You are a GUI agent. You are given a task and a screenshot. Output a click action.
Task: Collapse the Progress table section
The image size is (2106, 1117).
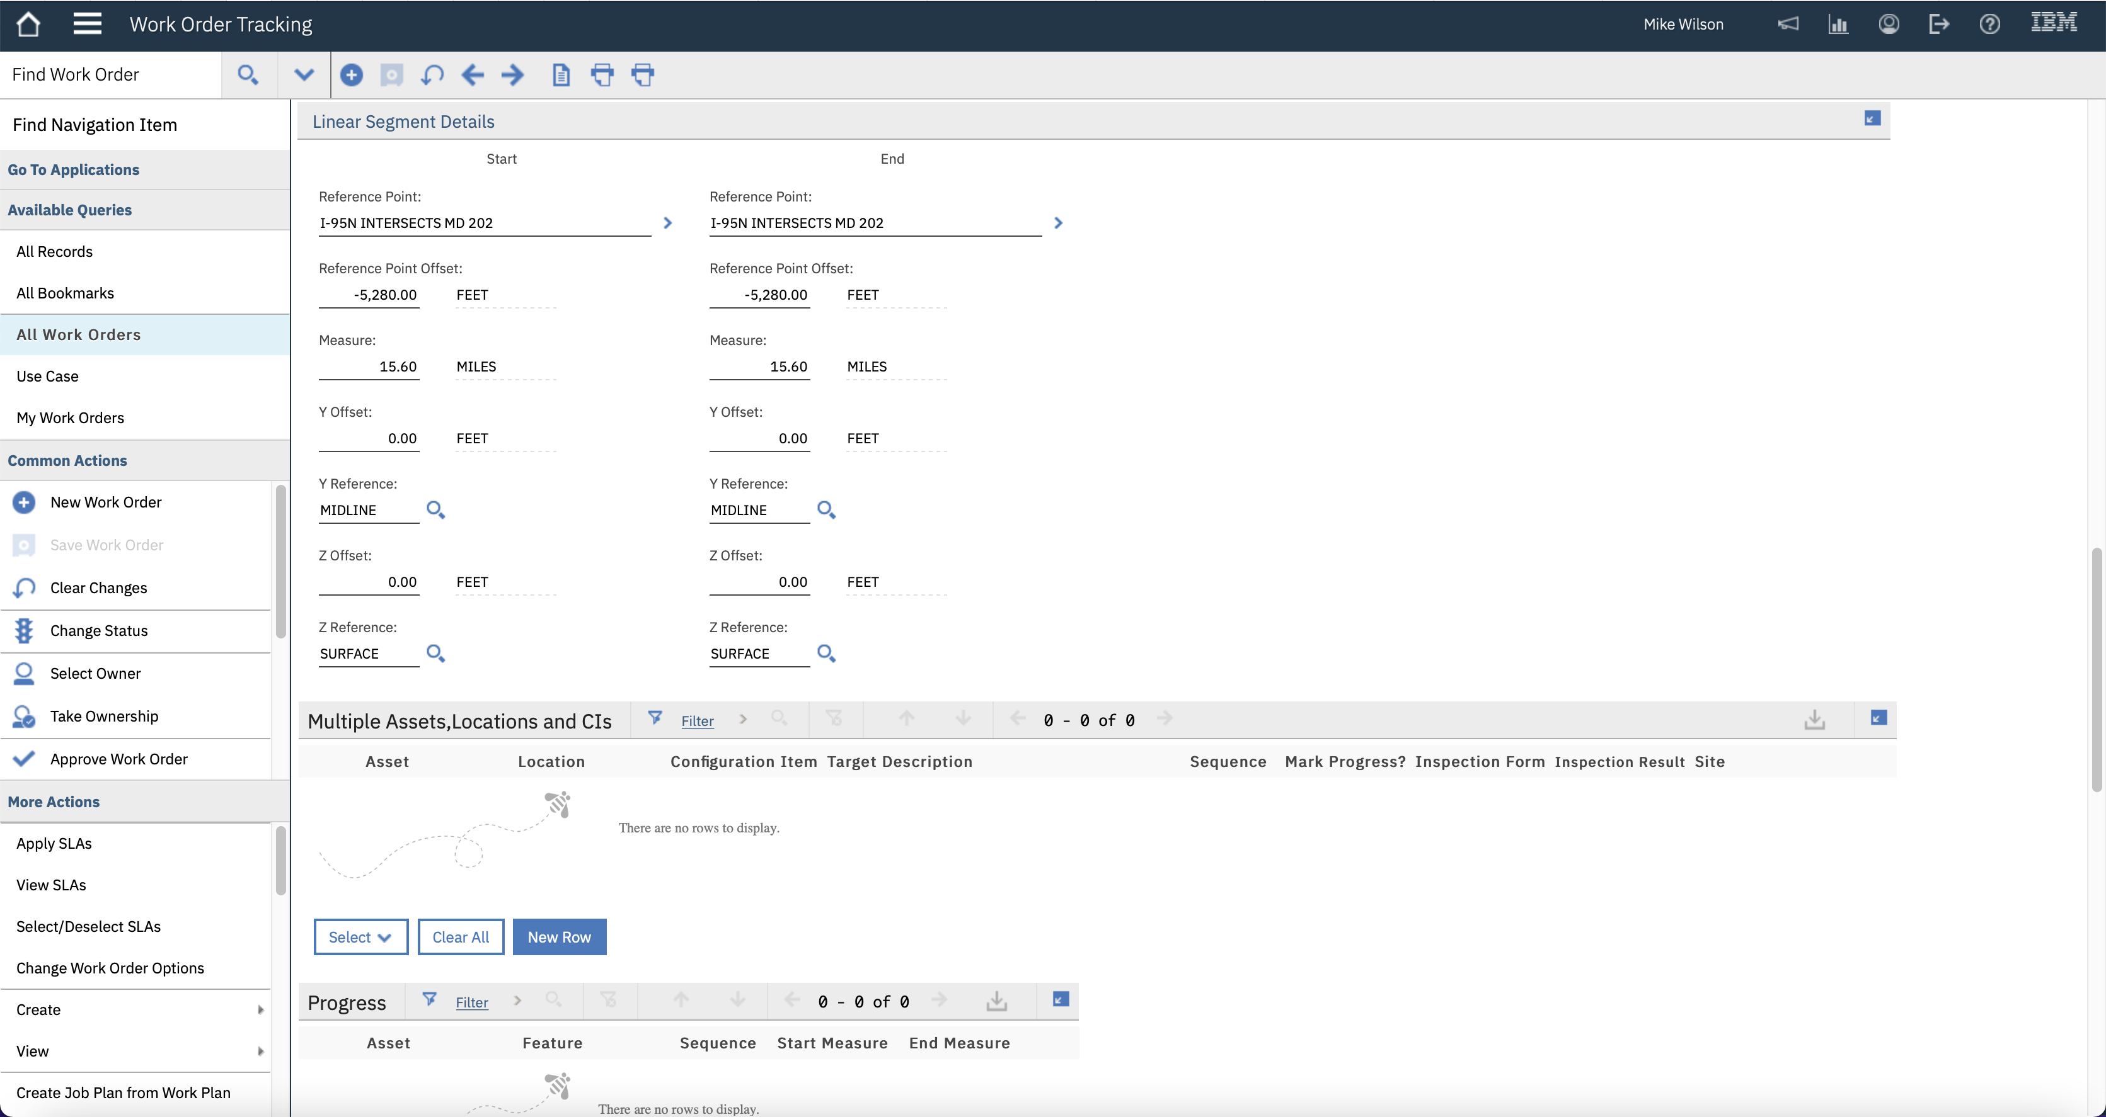[x=1061, y=1000]
